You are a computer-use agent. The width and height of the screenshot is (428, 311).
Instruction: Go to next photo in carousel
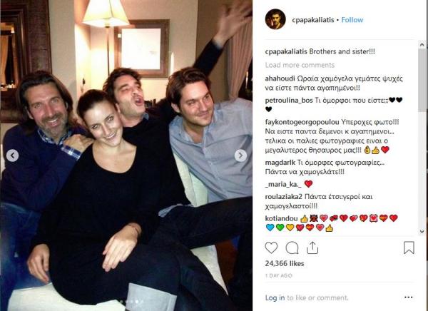240,155
